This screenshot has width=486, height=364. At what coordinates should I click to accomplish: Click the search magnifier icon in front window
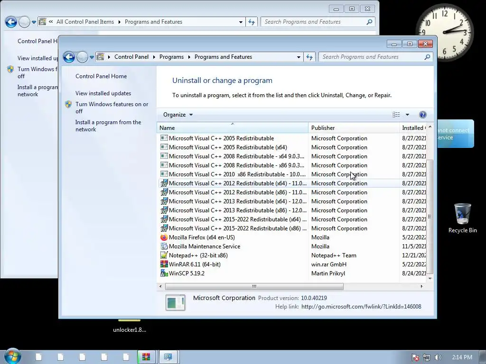[427, 57]
